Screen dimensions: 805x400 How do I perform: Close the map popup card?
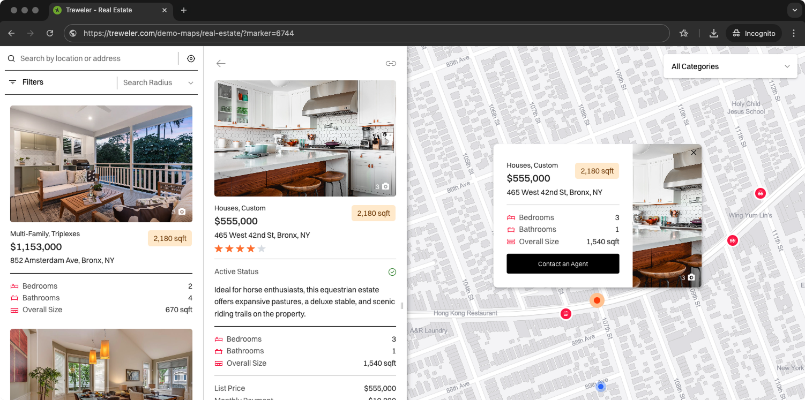click(694, 153)
